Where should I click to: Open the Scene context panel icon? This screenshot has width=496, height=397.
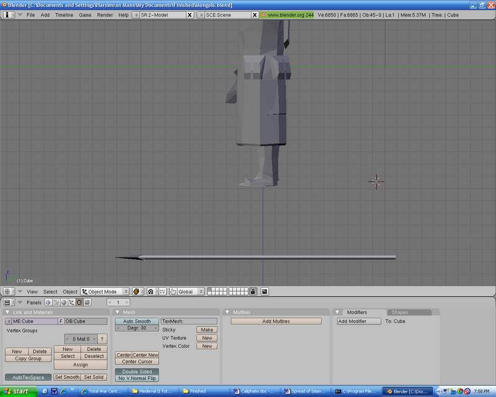click(x=87, y=302)
